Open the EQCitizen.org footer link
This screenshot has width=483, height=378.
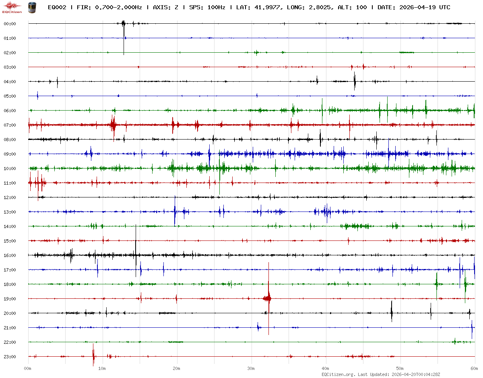pos(338,374)
